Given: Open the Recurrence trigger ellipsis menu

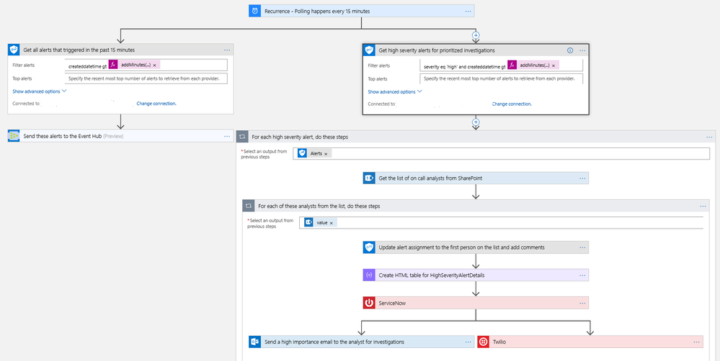Looking at the screenshot, I should pyautogui.click(x=468, y=11).
